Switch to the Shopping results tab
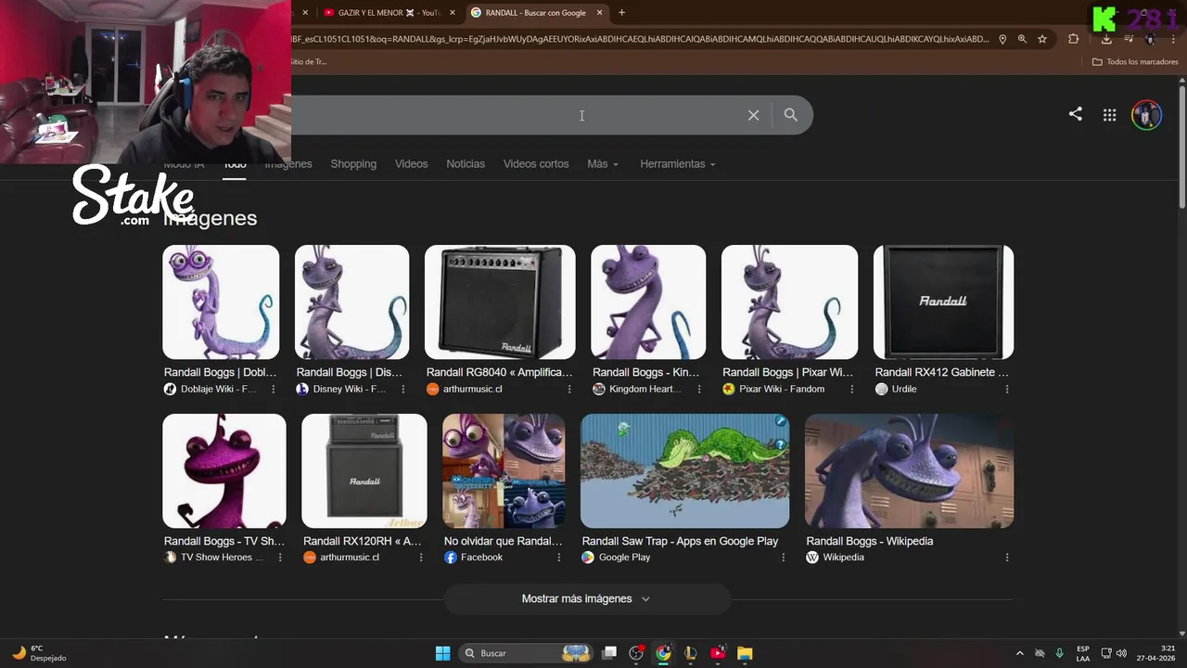The height and width of the screenshot is (668, 1187). [353, 164]
